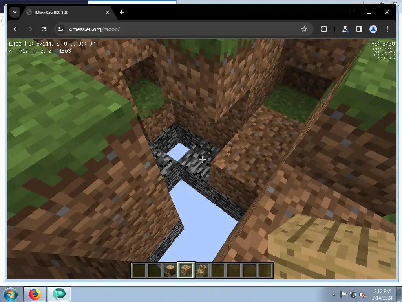Screen dimensions: 402x302
Task: Open the green browser taskbar icon
Action: (x=59, y=294)
